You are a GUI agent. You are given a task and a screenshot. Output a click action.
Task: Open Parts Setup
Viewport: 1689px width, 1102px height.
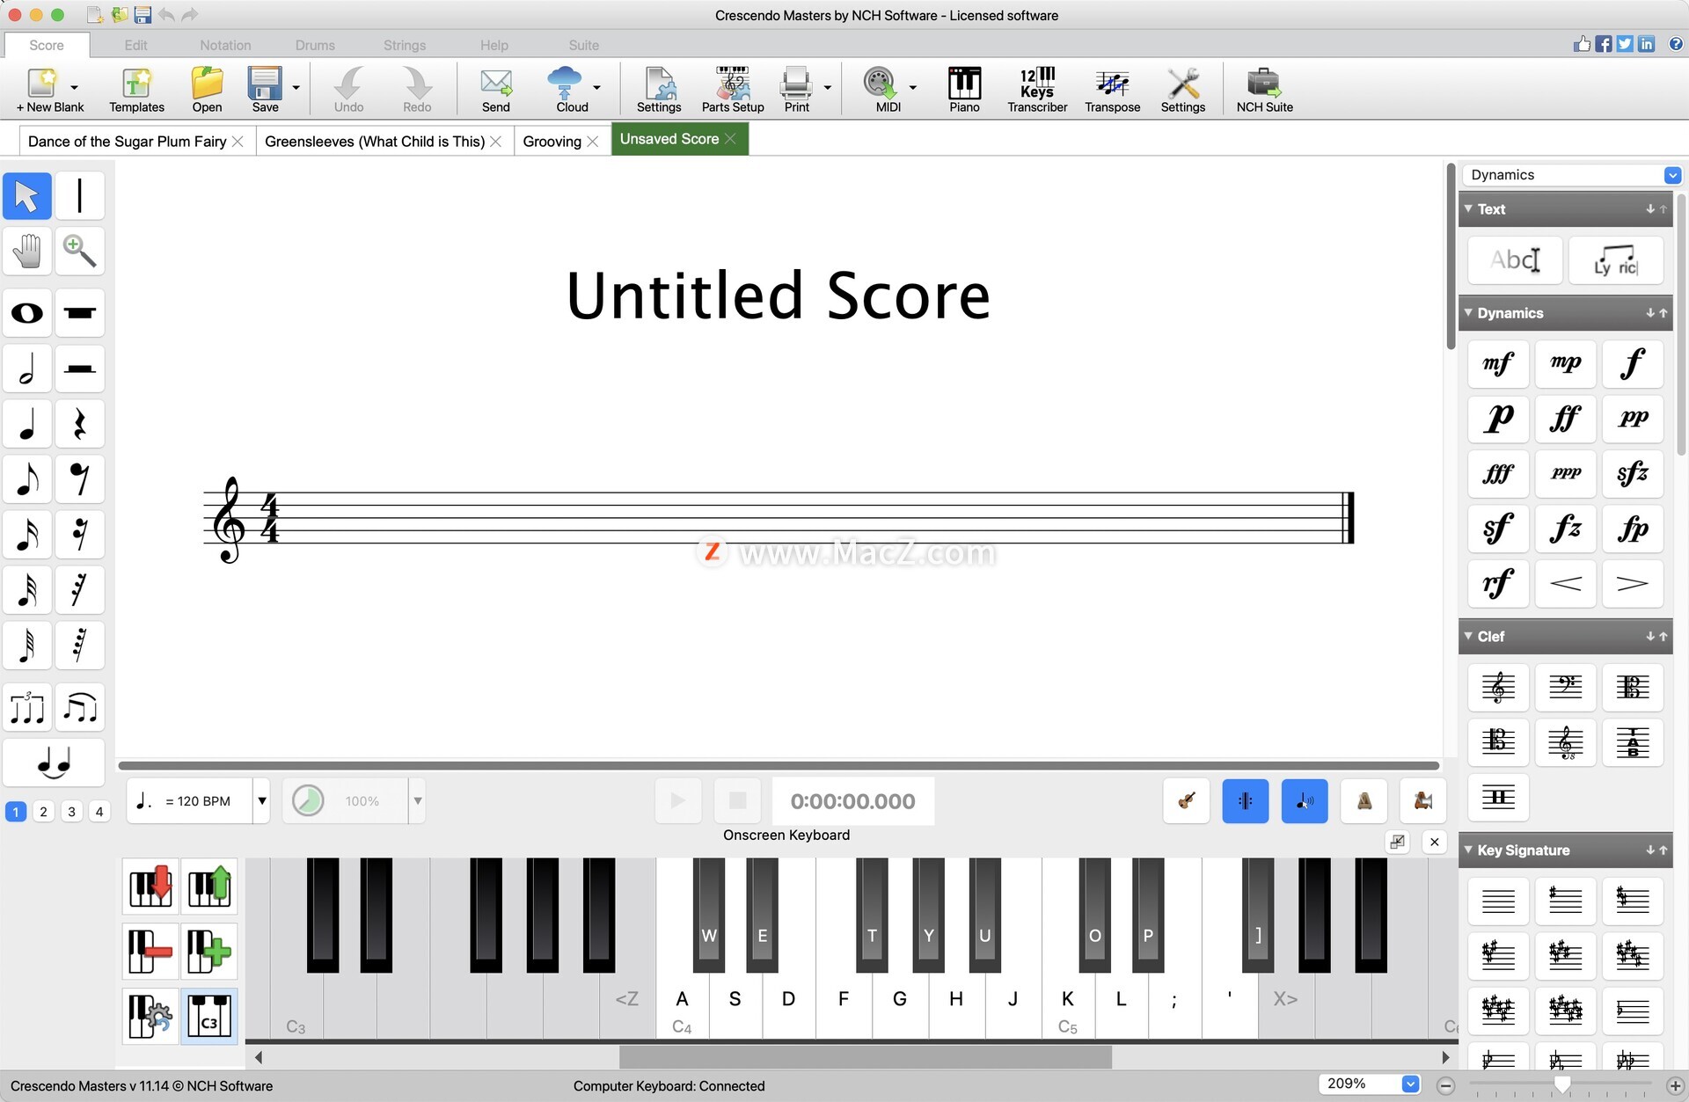tap(733, 90)
